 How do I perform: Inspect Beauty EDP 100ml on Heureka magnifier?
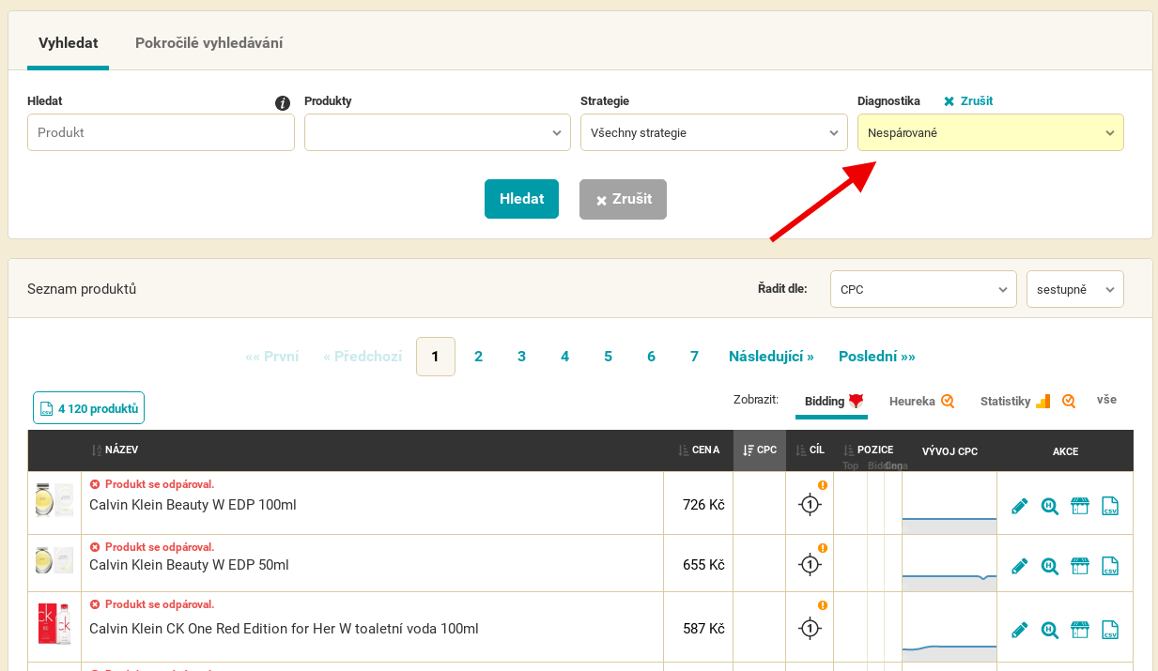tap(1049, 507)
